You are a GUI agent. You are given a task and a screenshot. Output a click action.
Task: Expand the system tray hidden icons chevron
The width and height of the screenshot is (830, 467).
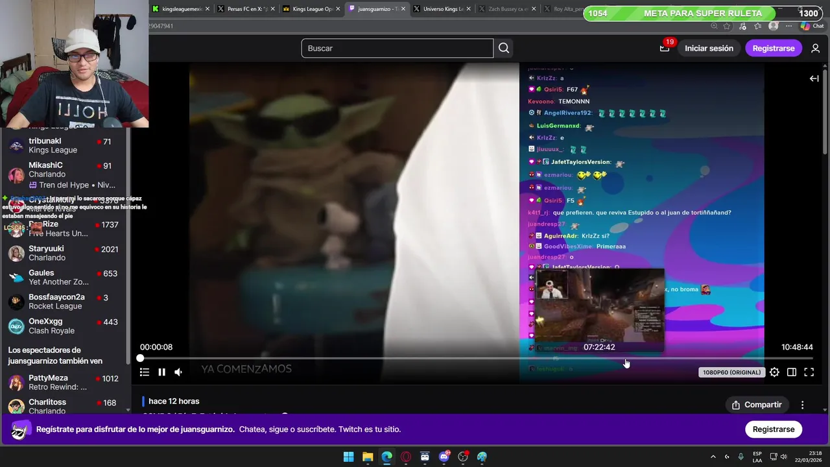click(x=713, y=457)
